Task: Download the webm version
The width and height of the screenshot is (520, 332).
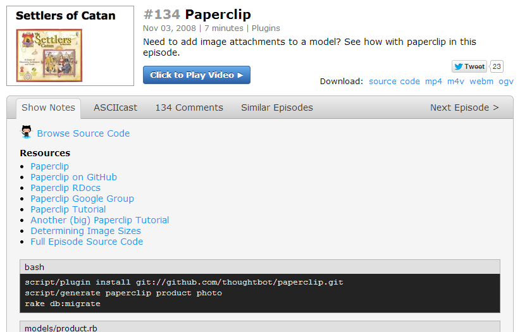Action: point(481,81)
